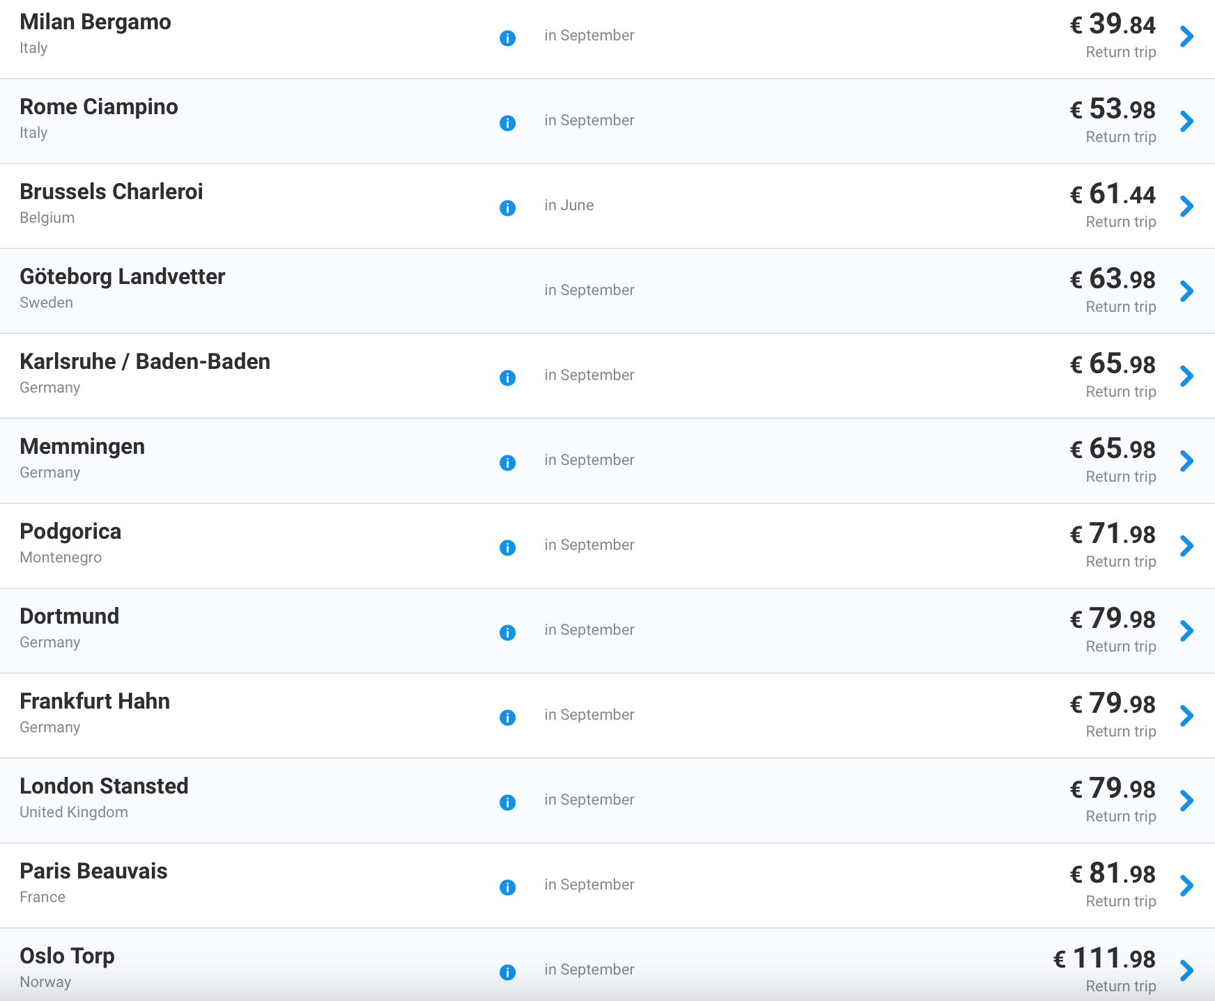Image resolution: width=1215 pixels, height=1001 pixels.
Task: Click the info icon for Milan Bergamo
Action: pyautogui.click(x=508, y=38)
